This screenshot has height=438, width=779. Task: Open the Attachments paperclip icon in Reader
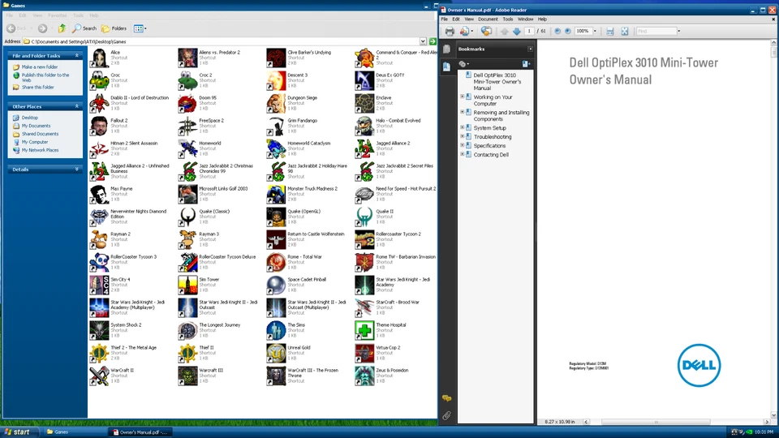[x=446, y=415]
